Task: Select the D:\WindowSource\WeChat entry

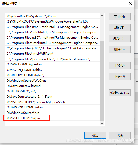Action: pyautogui.click(x=52, y=81)
